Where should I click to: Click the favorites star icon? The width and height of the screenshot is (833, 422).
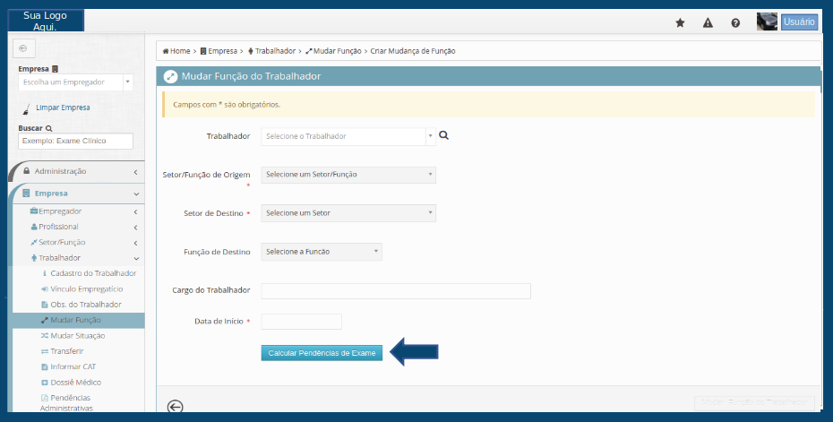[680, 23]
